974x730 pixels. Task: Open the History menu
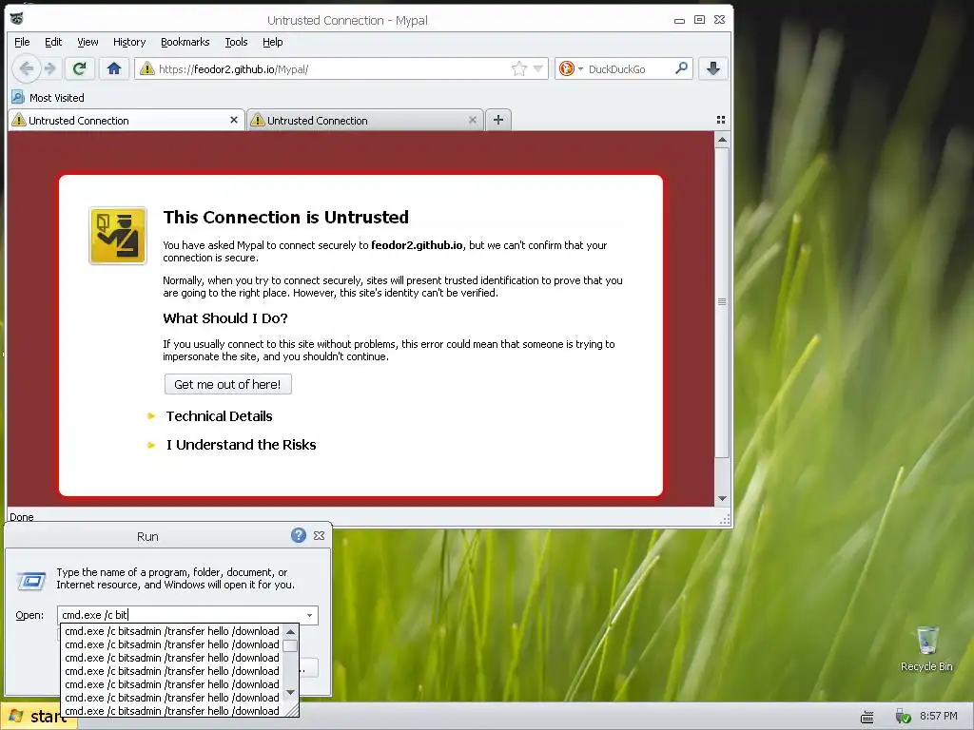coord(129,42)
